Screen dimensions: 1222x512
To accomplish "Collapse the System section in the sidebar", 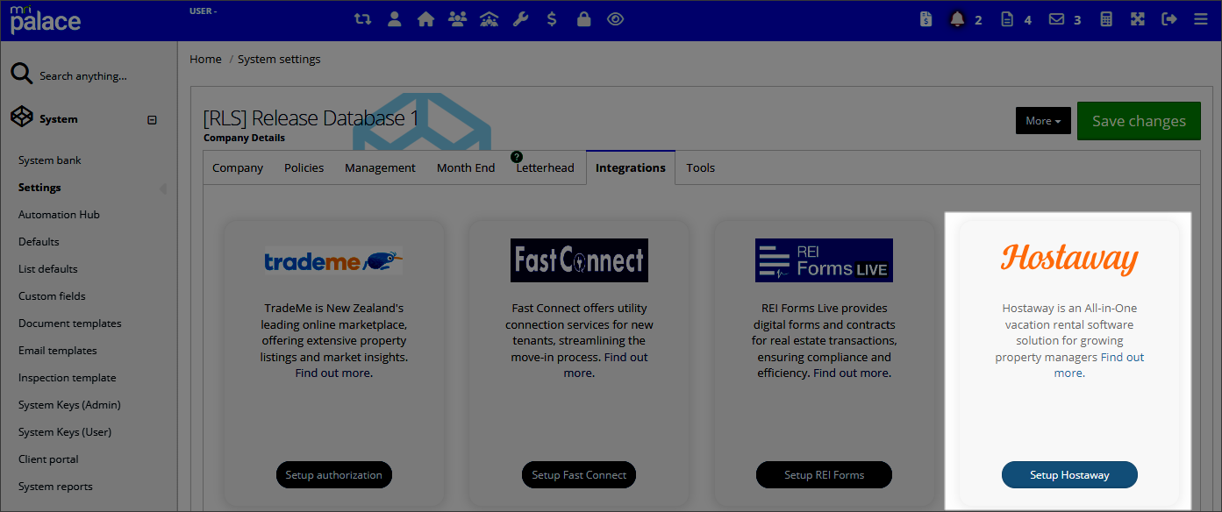I will pos(152,120).
